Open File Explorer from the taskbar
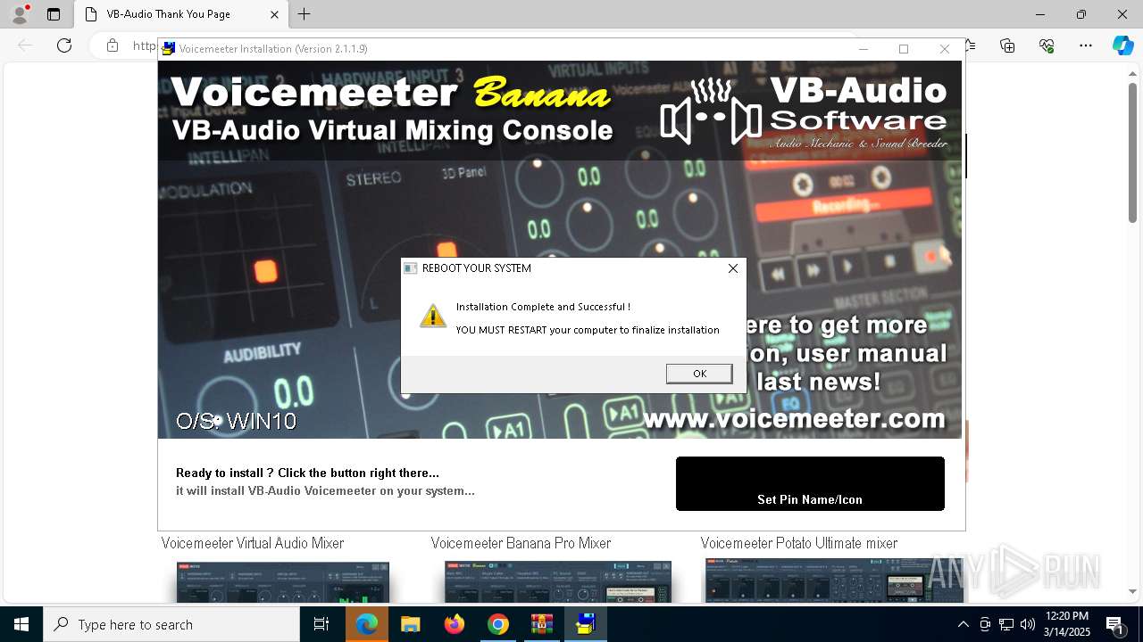 410,624
